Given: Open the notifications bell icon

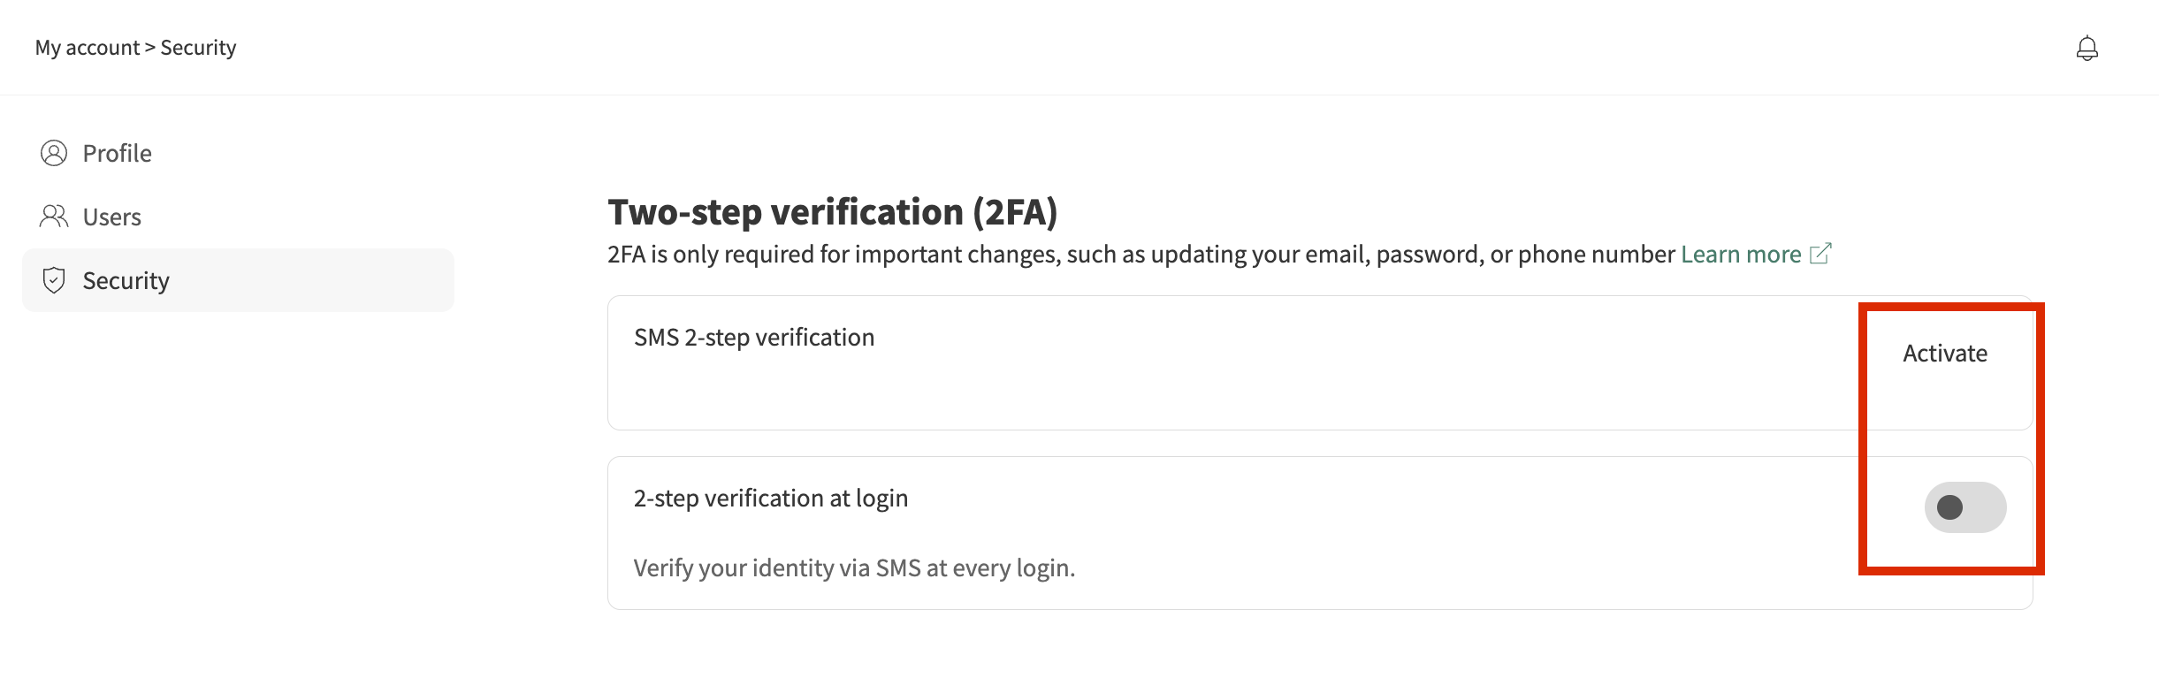Looking at the screenshot, I should [2087, 48].
